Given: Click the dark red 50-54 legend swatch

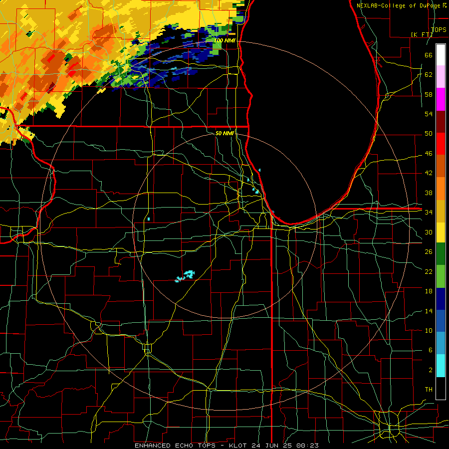Looking at the screenshot, I should (x=441, y=122).
